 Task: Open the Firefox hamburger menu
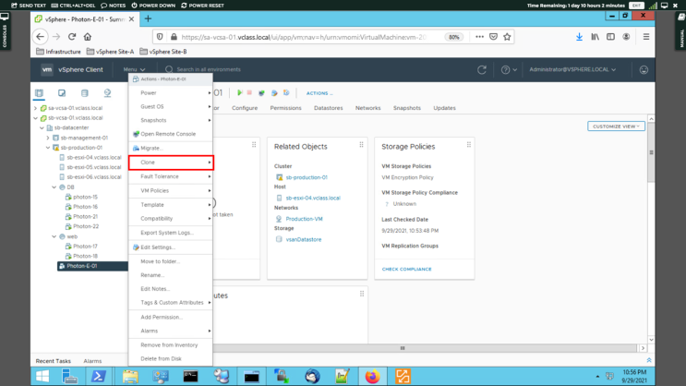pos(646,37)
